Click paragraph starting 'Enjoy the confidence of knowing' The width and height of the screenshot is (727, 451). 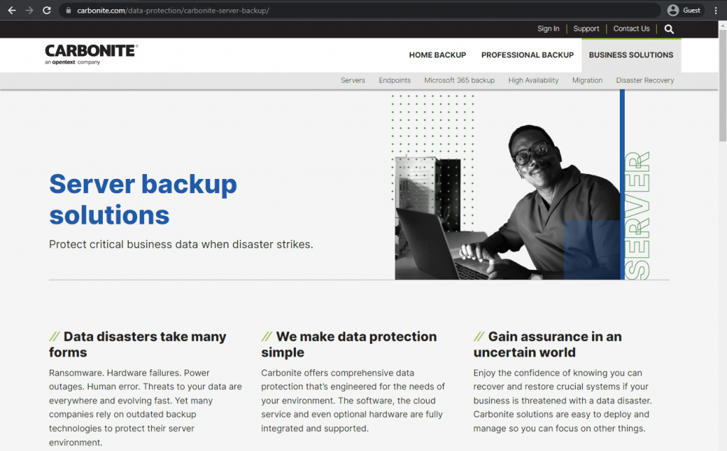[562, 401]
